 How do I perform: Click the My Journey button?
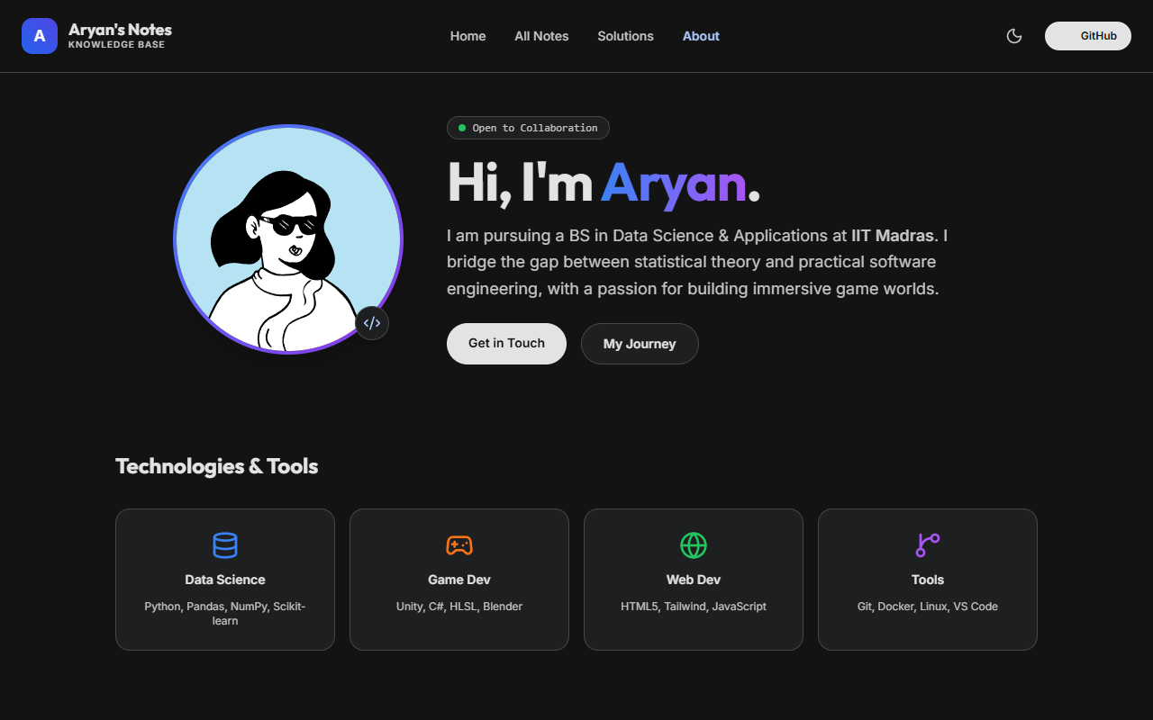tap(640, 344)
